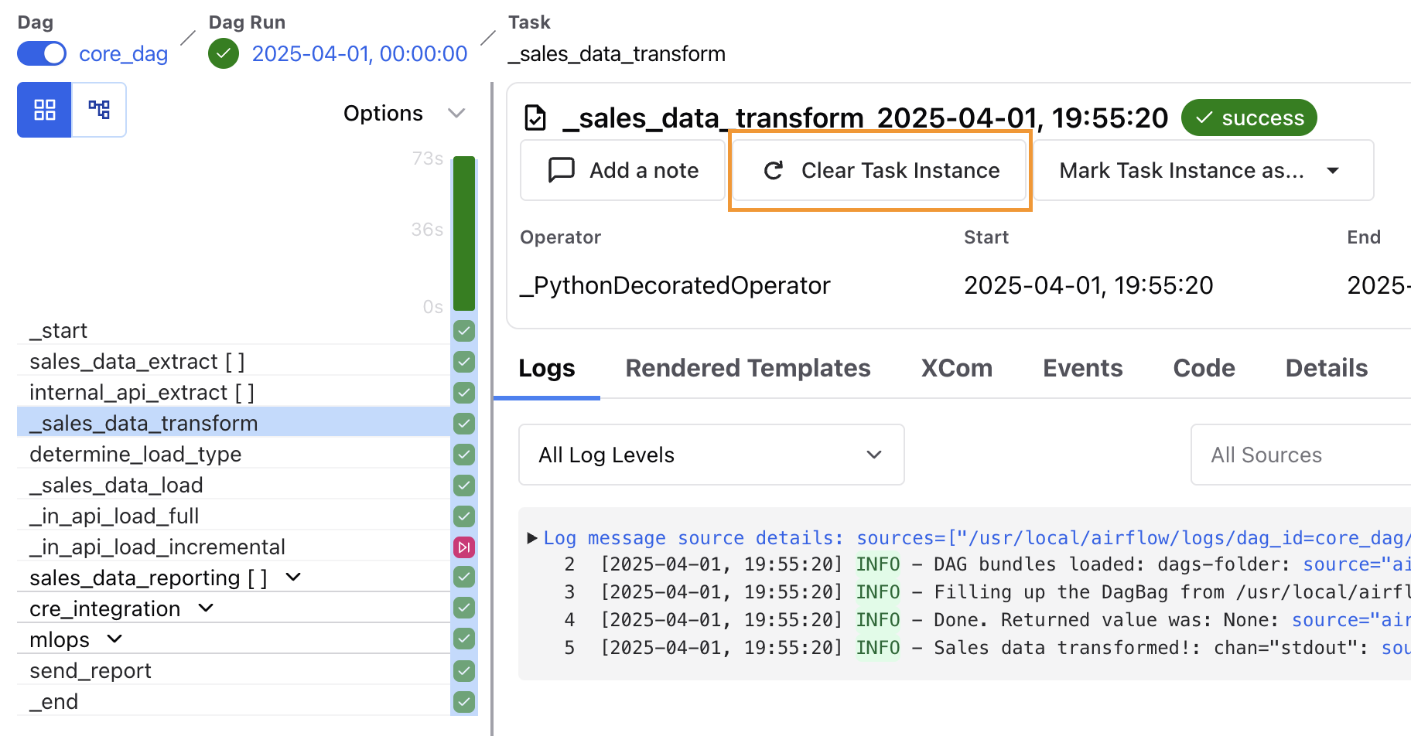The height and width of the screenshot is (736, 1411).
Task: Collapse the log message source details
Action: 531,537
